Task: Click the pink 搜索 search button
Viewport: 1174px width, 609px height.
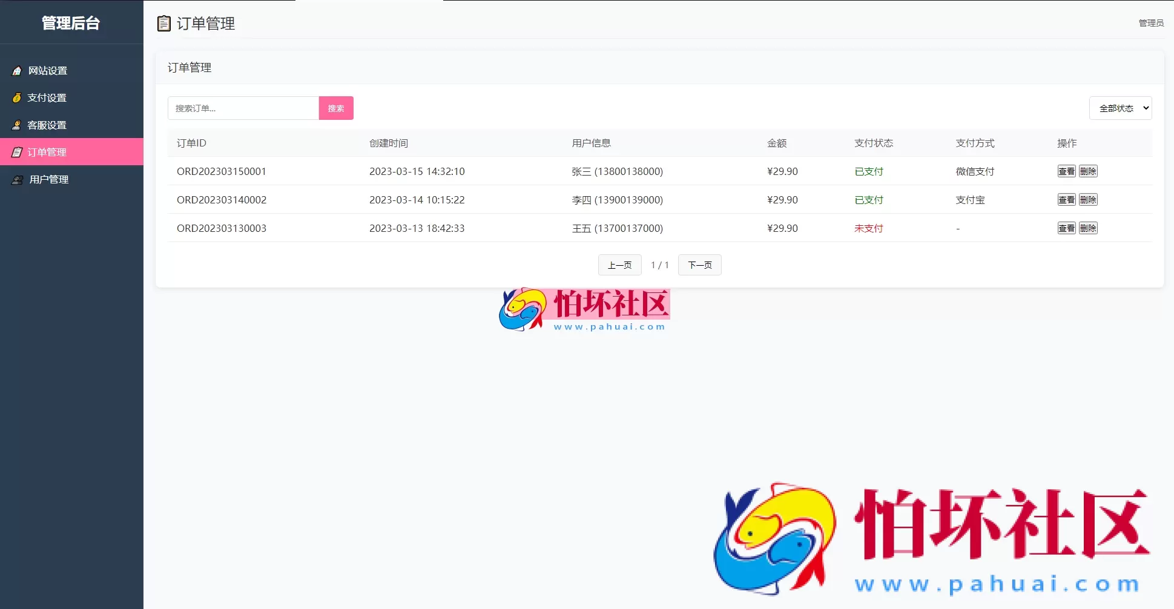Action: click(x=336, y=108)
